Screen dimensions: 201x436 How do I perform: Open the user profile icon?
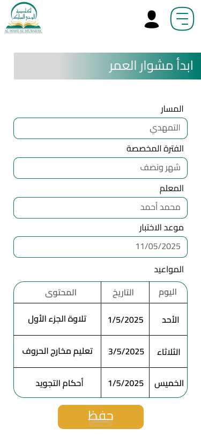(x=152, y=19)
